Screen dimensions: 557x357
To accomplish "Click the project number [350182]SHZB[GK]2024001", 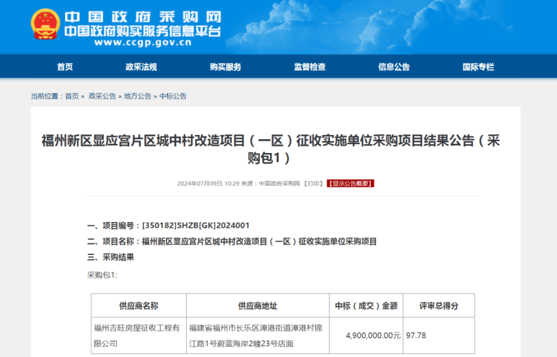I will click(196, 225).
